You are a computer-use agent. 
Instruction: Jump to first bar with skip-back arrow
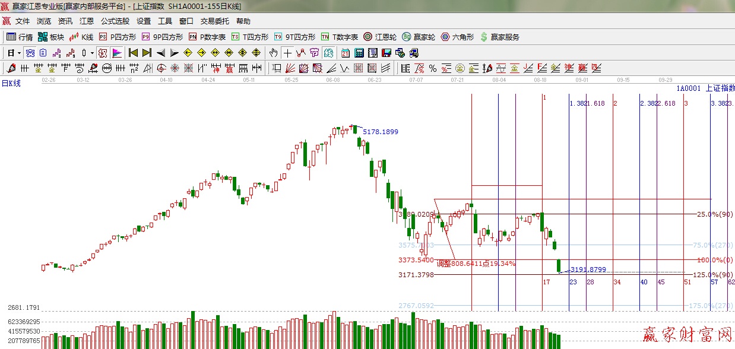pos(134,53)
